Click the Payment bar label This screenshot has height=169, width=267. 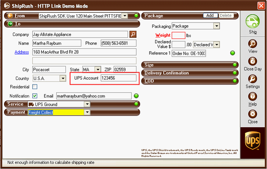point(16,112)
